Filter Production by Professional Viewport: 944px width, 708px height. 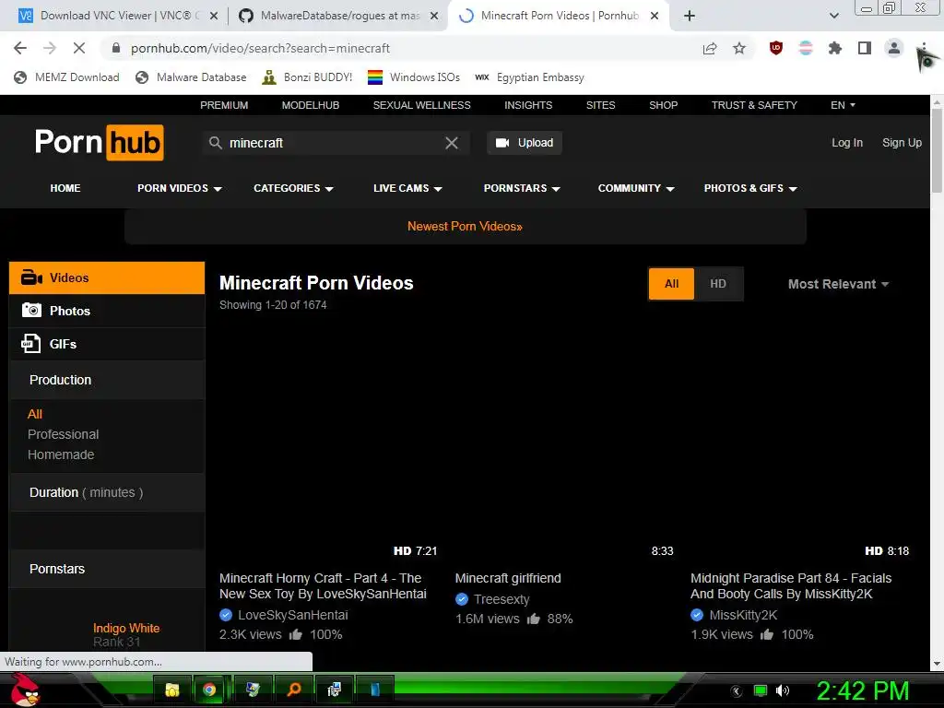click(64, 434)
